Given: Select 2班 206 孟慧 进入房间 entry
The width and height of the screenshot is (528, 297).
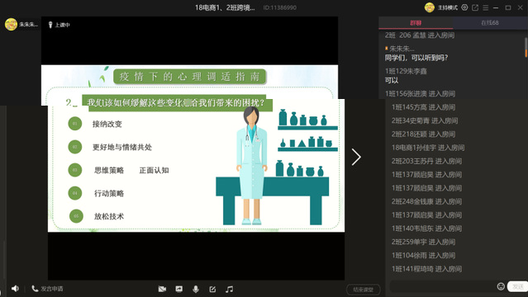Looking at the screenshot, I should (420, 35).
